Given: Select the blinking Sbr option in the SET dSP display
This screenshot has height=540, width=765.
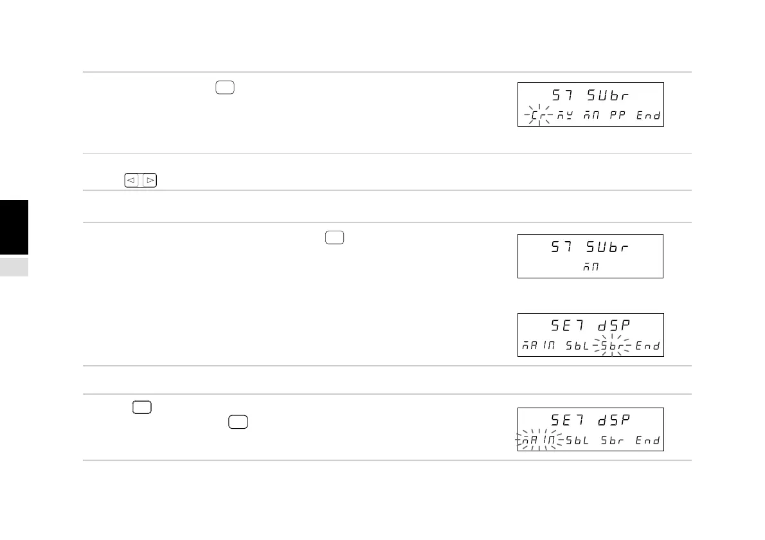Looking at the screenshot, I should coord(611,346).
